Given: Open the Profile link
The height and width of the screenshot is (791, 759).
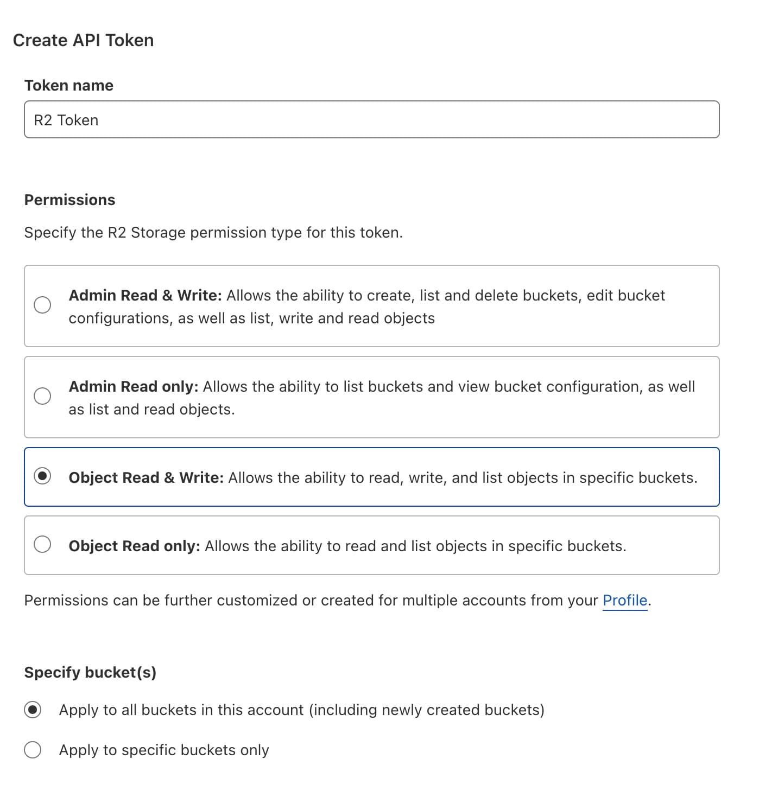Looking at the screenshot, I should pyautogui.click(x=624, y=600).
